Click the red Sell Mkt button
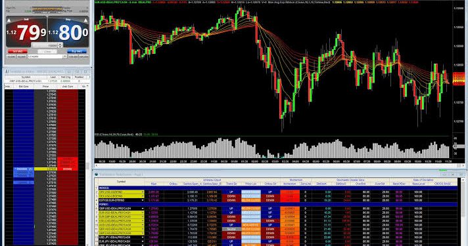This screenshot has width=468, height=246. (x=18, y=52)
